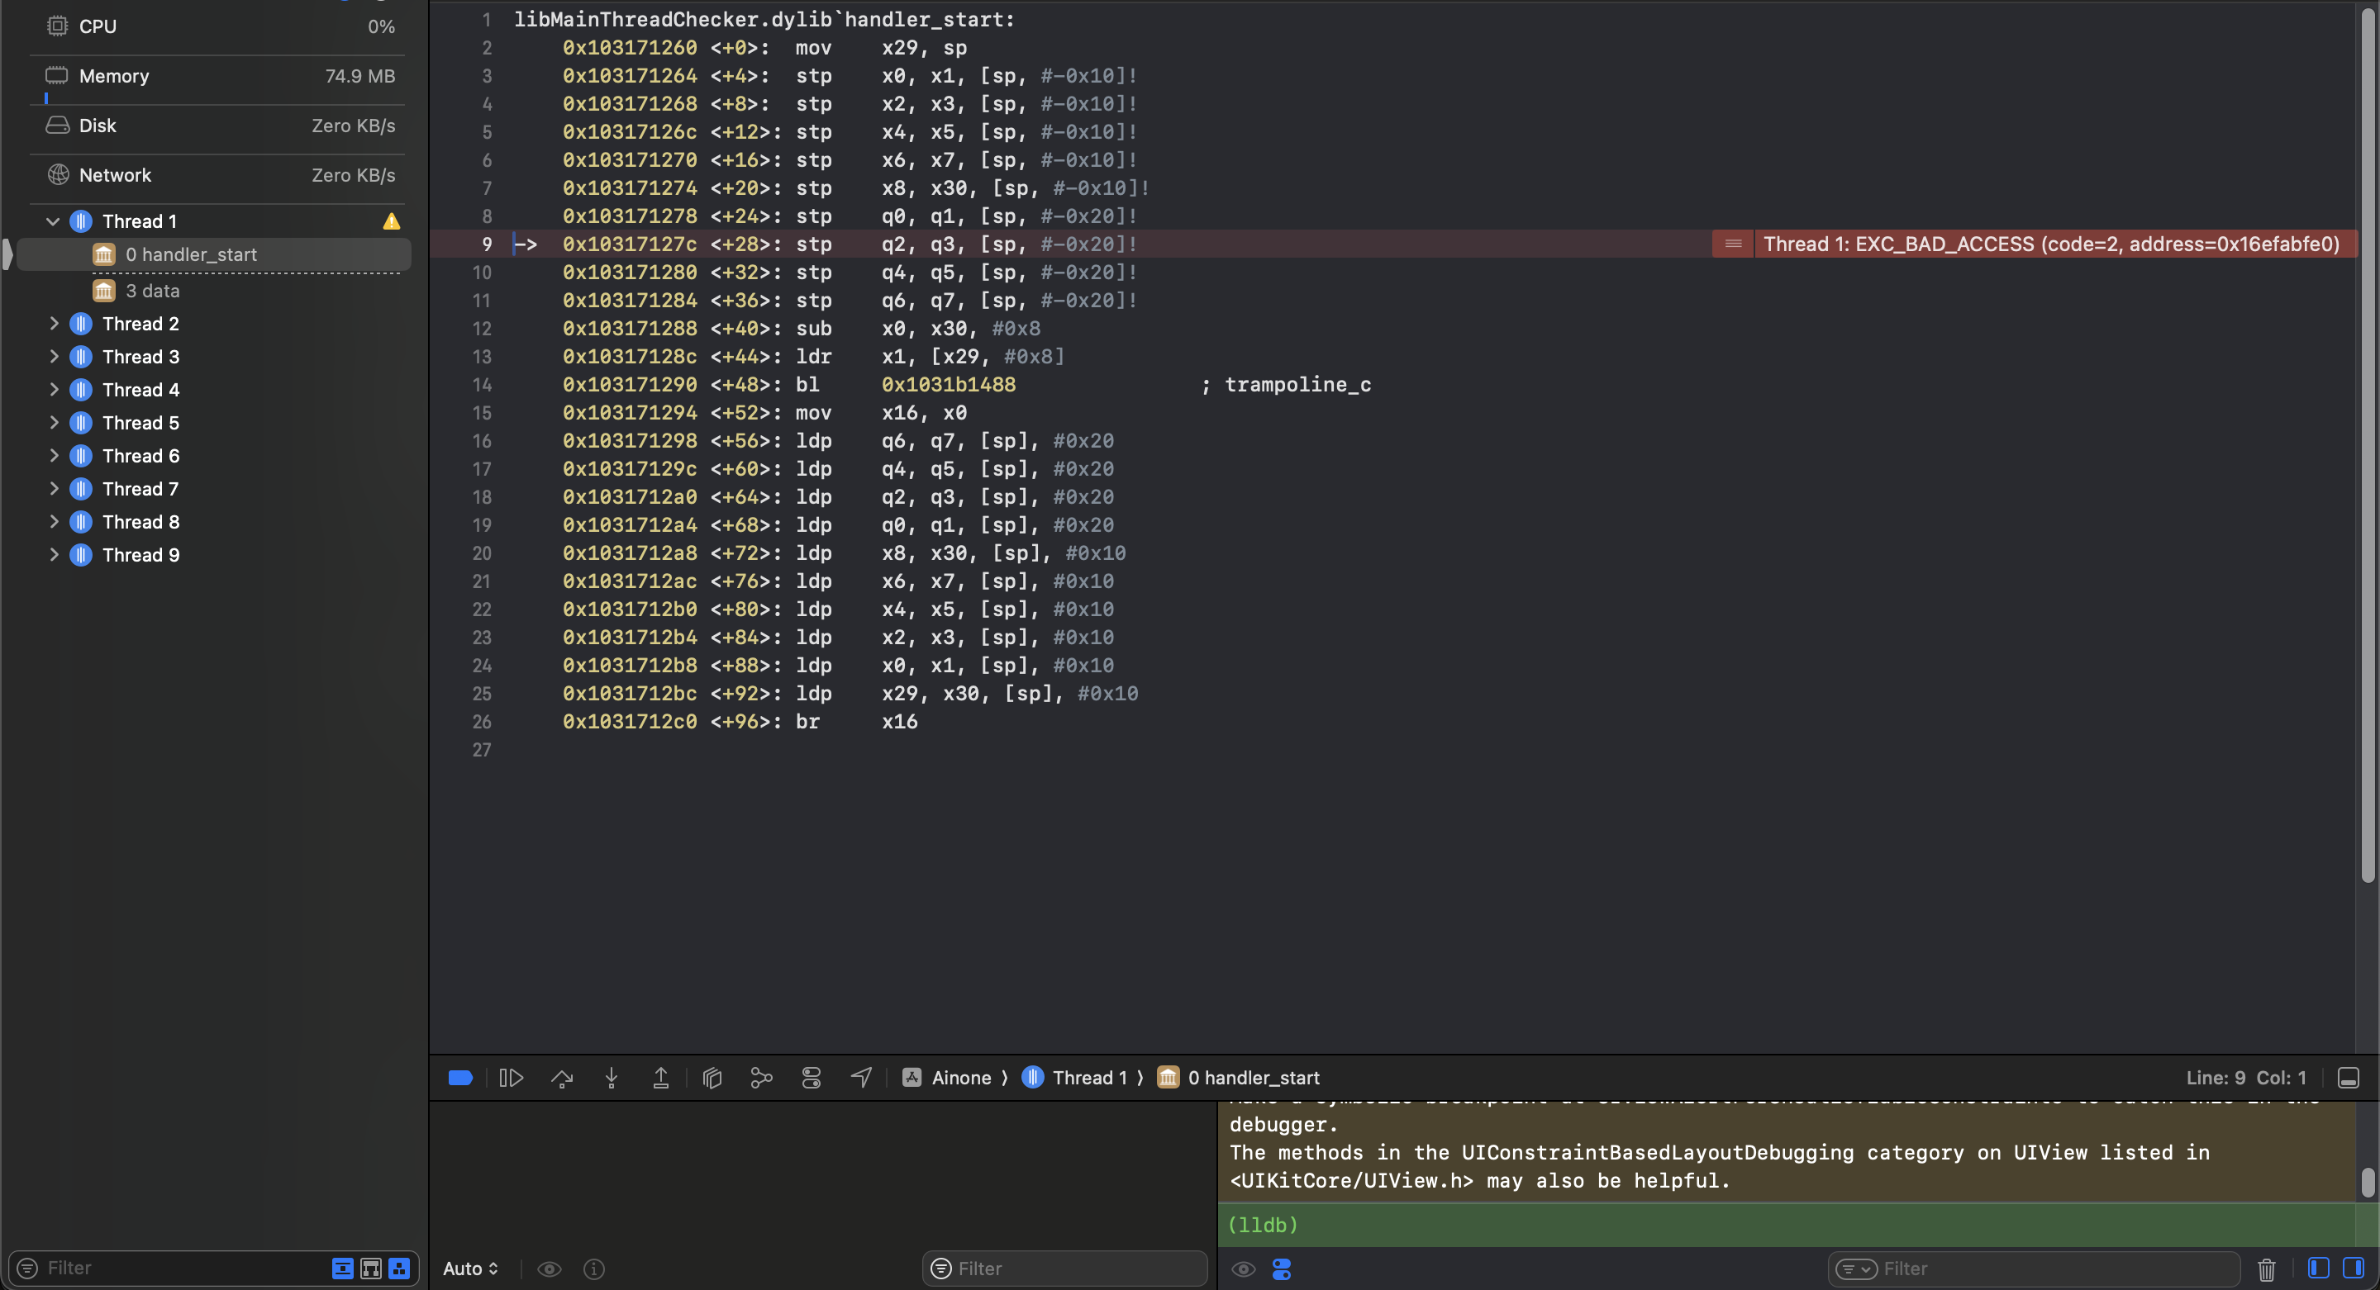
Task: Click the step into icon
Action: (611, 1077)
